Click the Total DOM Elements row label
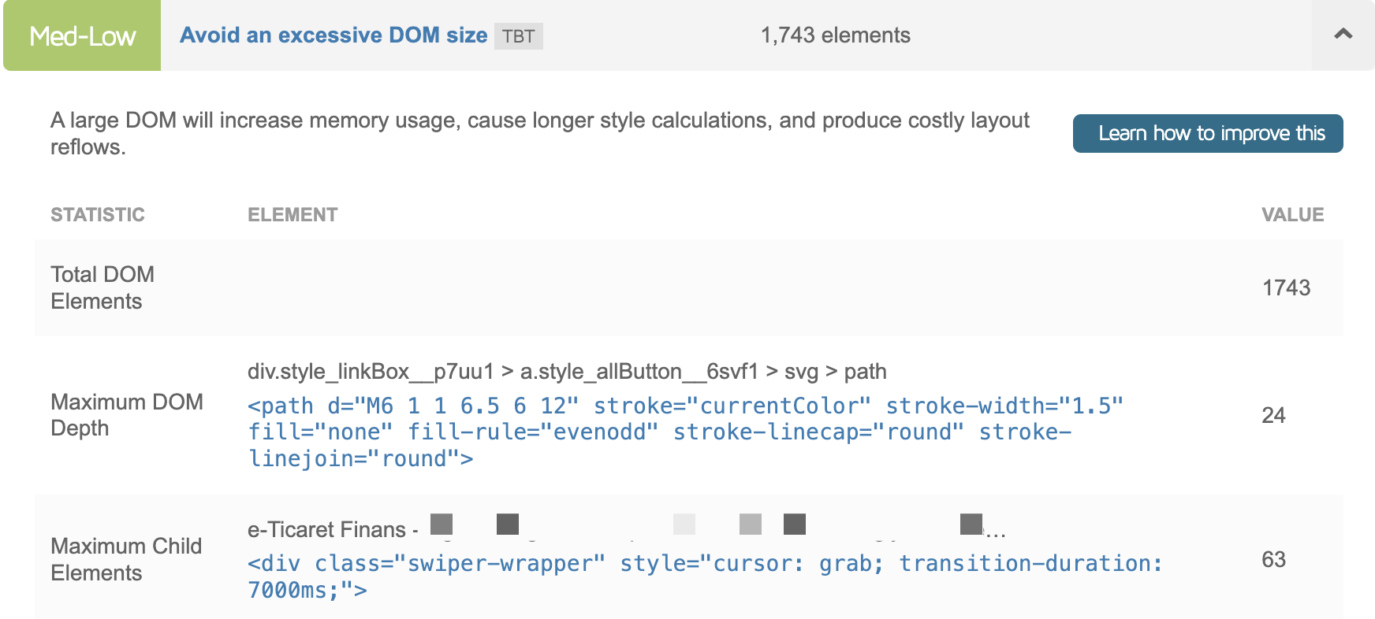Image resolution: width=1375 pixels, height=619 pixels. [x=102, y=287]
